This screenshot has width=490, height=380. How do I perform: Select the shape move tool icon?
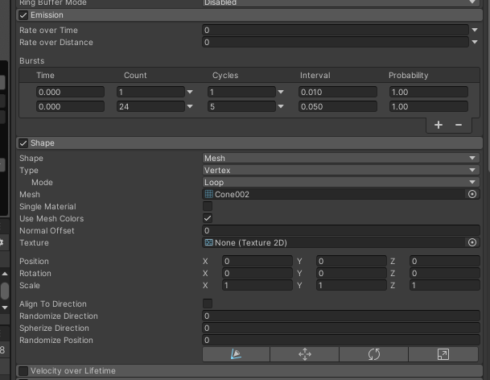tap(305, 354)
